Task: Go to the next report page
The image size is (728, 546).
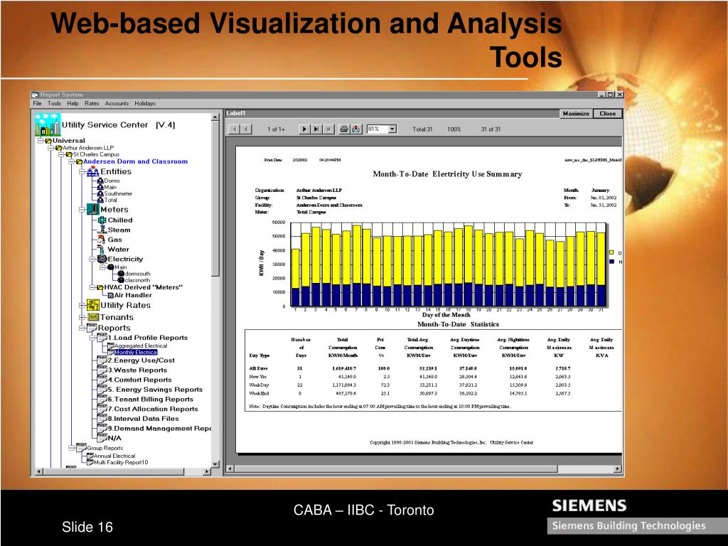Action: click(x=304, y=129)
